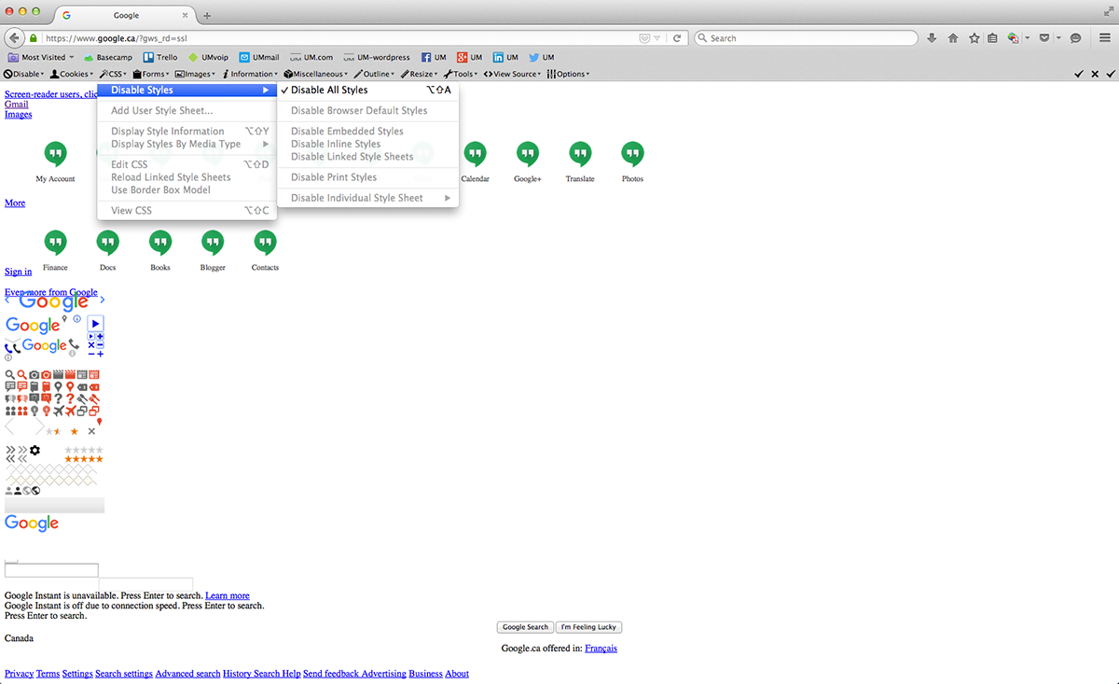Open the Advanced search link
The width and height of the screenshot is (1119, 684).
[x=187, y=674]
